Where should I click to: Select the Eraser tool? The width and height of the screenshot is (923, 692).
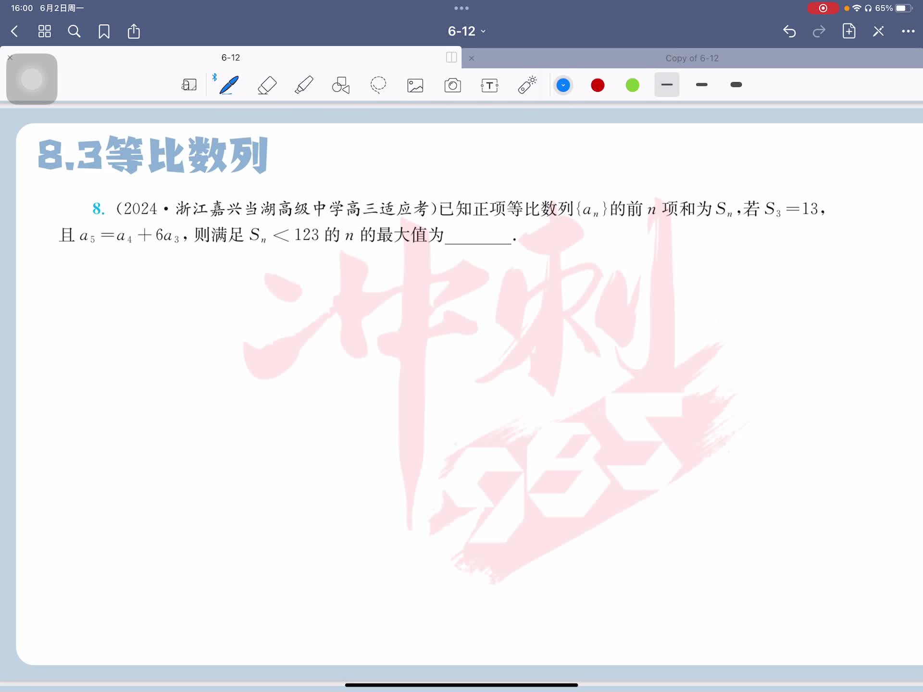point(267,85)
